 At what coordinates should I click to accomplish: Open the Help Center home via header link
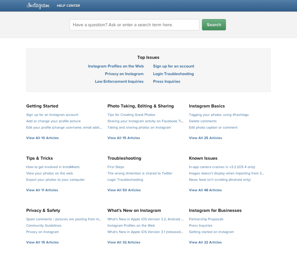pyautogui.click(x=68, y=6)
